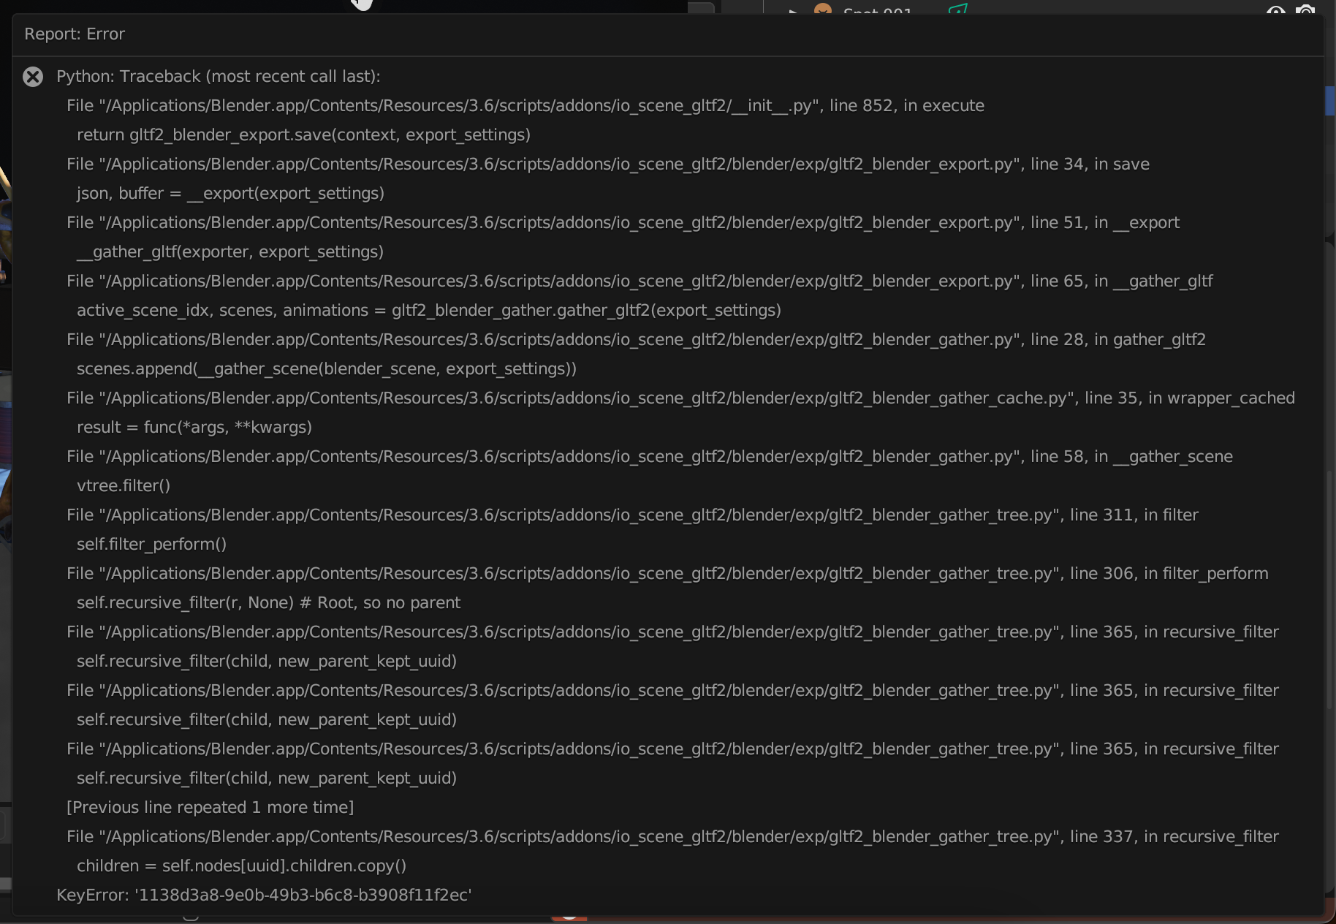Expand the Report: Error dialog header
This screenshot has height=924, width=1336.
[x=74, y=34]
